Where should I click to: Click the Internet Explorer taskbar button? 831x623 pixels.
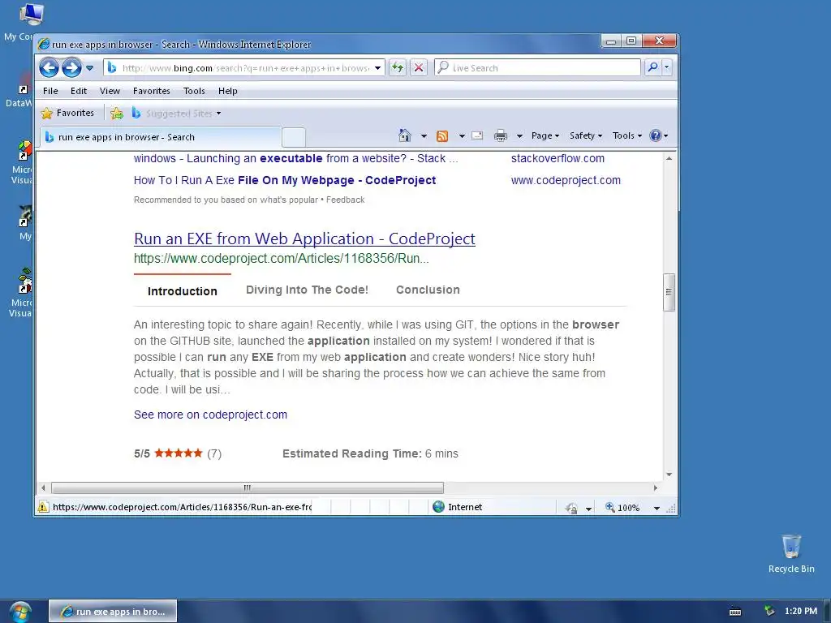click(113, 612)
